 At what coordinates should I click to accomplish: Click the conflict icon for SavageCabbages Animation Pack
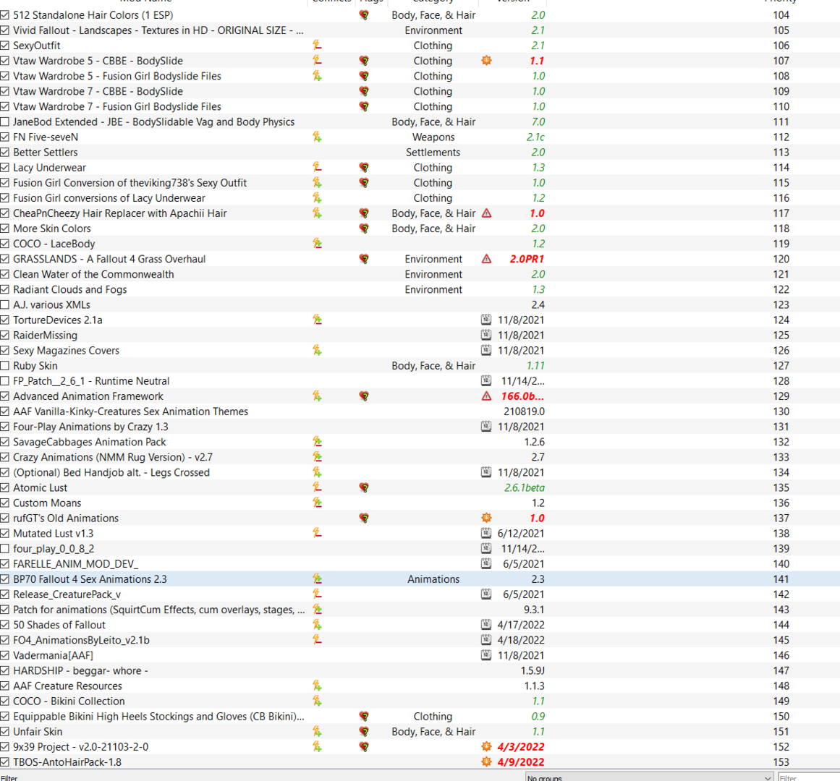(x=317, y=442)
